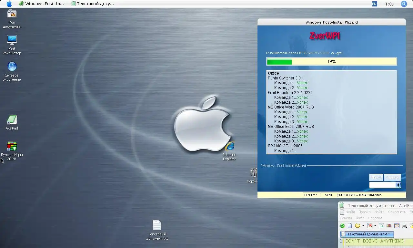
Task: Expand the arrow next to the red X icon
Action: click(375, 226)
